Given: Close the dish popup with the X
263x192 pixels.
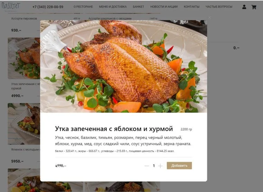Looking at the screenshot, I should pos(209,18).
